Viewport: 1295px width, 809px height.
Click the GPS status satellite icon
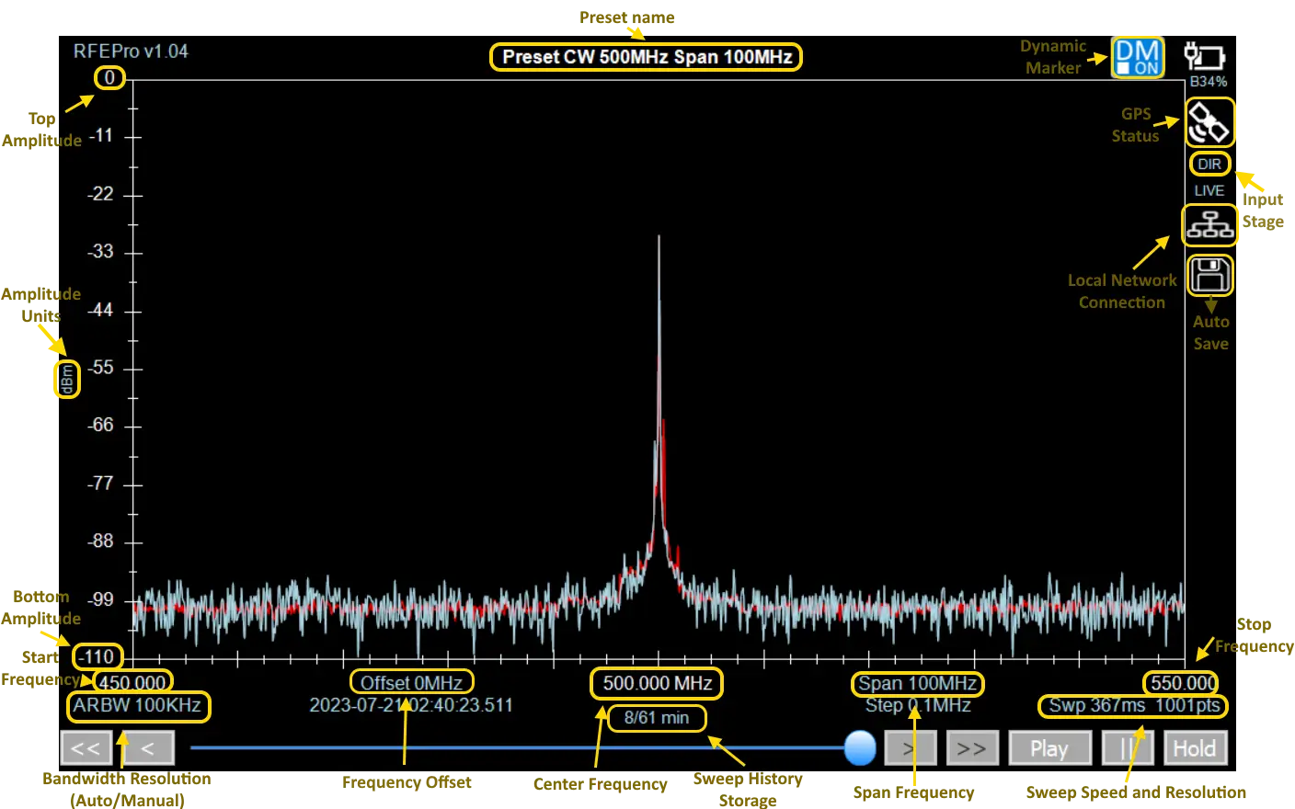point(1209,123)
